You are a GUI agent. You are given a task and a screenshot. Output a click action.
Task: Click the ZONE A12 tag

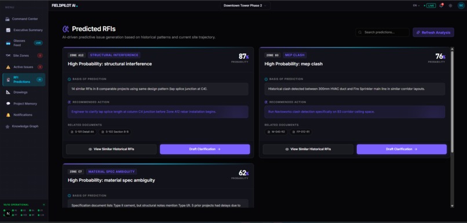pos(77,55)
